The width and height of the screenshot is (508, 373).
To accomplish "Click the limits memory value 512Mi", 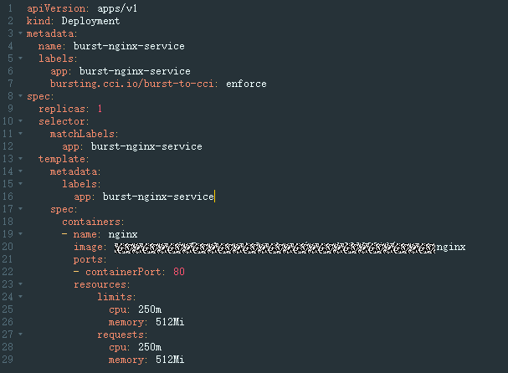I will 170,322.
